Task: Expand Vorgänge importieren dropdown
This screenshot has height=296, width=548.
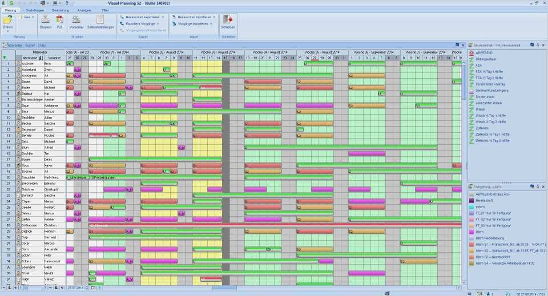Action: click(x=212, y=24)
